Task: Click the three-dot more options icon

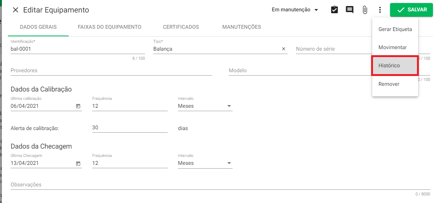Action: (380, 10)
